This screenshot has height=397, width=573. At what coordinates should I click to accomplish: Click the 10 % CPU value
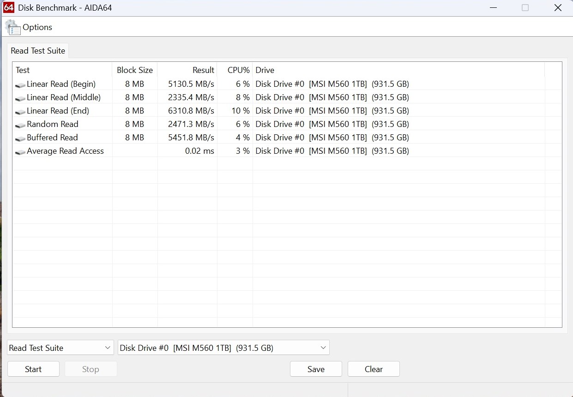(x=241, y=111)
